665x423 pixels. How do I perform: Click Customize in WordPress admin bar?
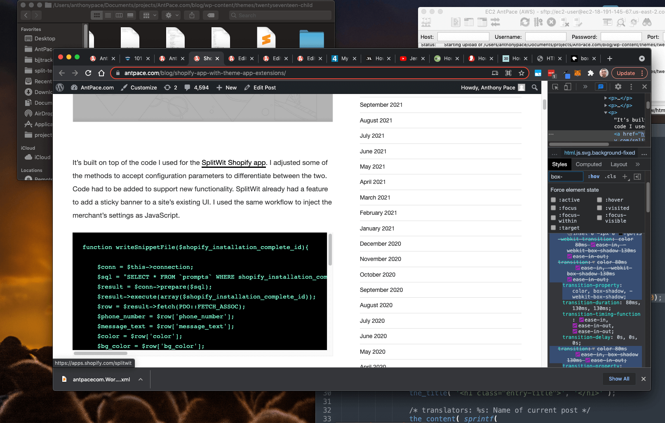(139, 87)
